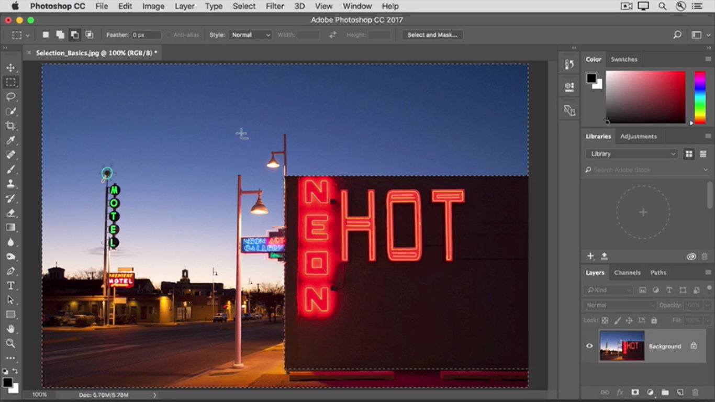This screenshot has width=715, height=402.
Task: Pick the Eyedropper tool
Action: pos(10,140)
